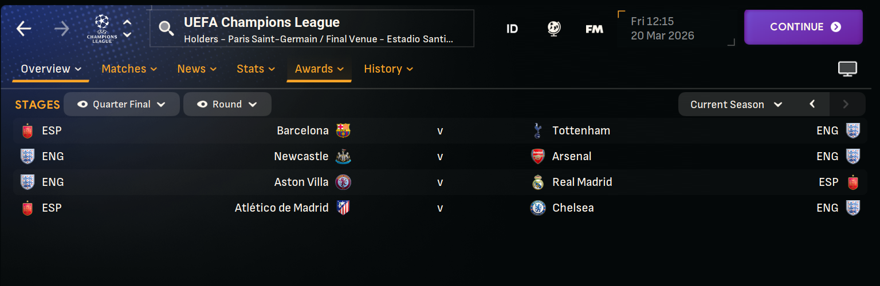Image resolution: width=880 pixels, height=286 pixels.
Task: Open Barcelona club crest
Action: pyautogui.click(x=343, y=130)
